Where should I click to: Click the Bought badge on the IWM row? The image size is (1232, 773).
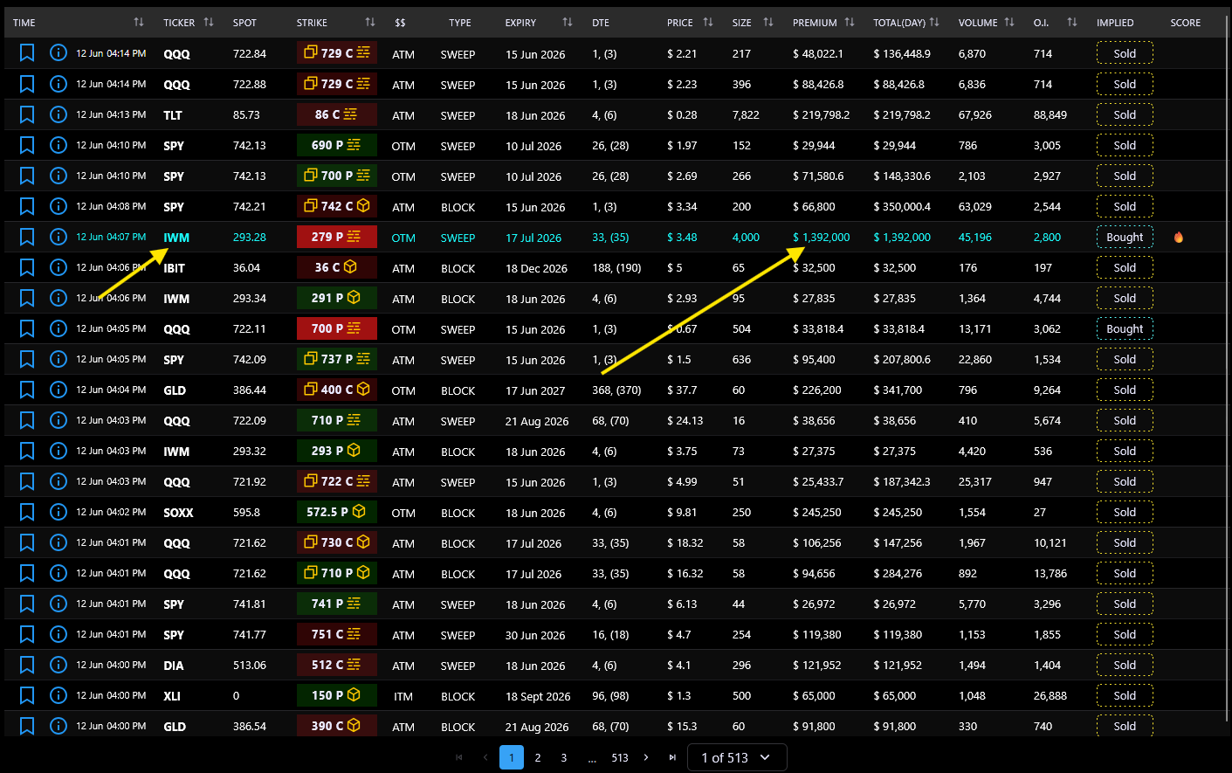pyautogui.click(x=1125, y=237)
